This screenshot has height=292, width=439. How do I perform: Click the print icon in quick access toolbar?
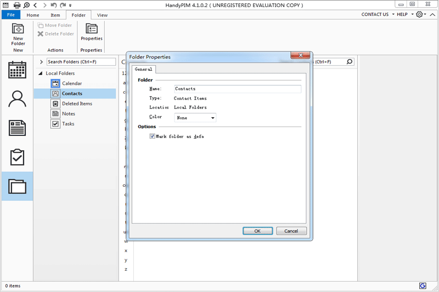pos(17,5)
